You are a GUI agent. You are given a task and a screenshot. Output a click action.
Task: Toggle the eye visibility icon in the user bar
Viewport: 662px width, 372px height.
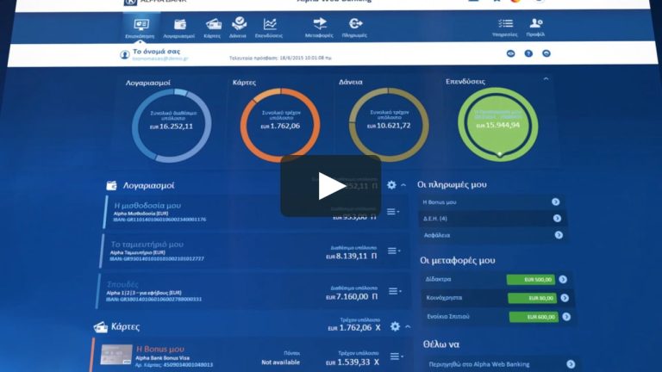coord(511,53)
